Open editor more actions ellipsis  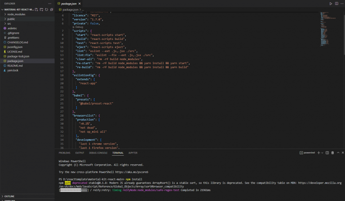pos(342,4)
